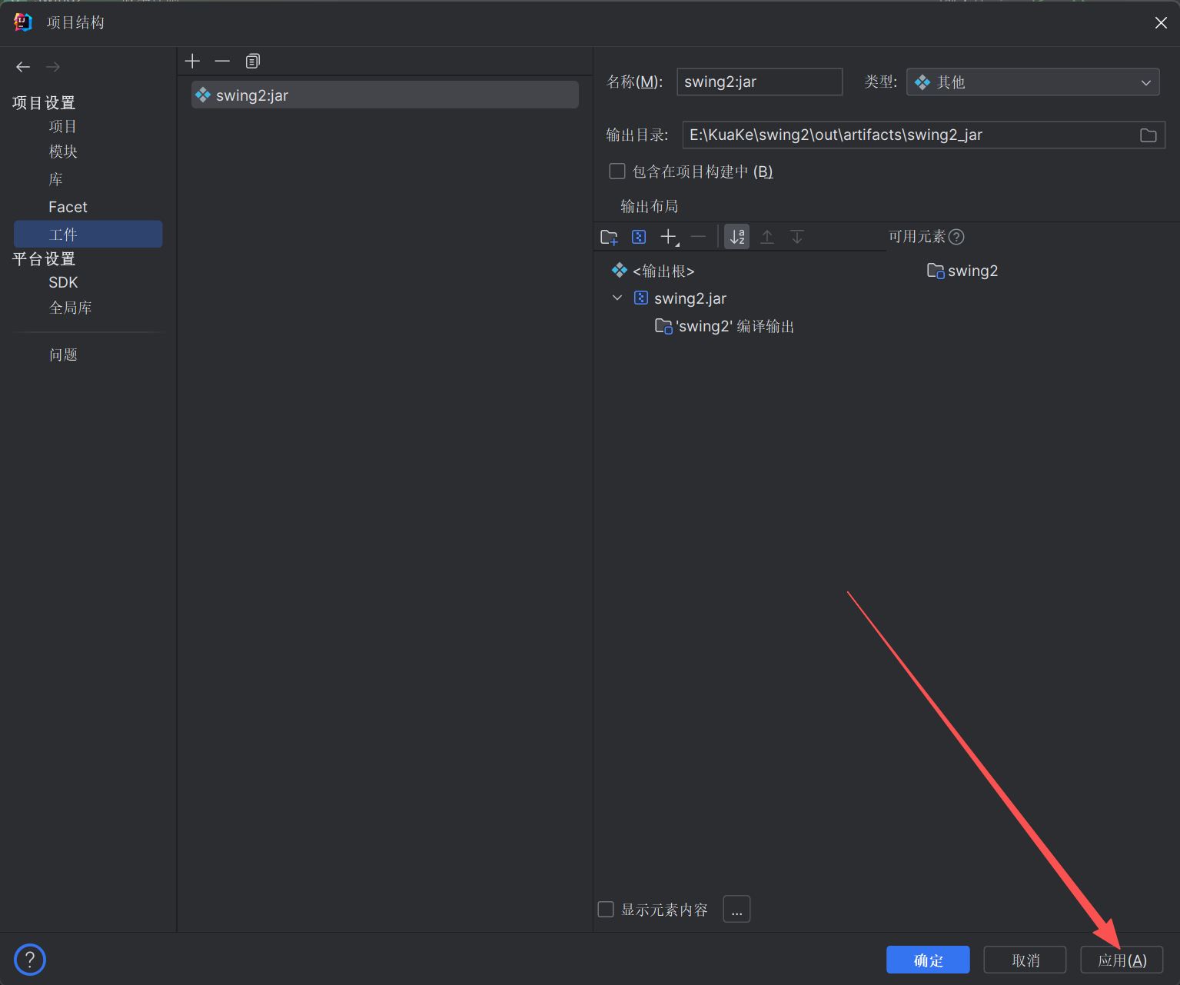The width and height of the screenshot is (1180, 985).
Task: Add a new artifact with the plus icon
Action: (192, 61)
